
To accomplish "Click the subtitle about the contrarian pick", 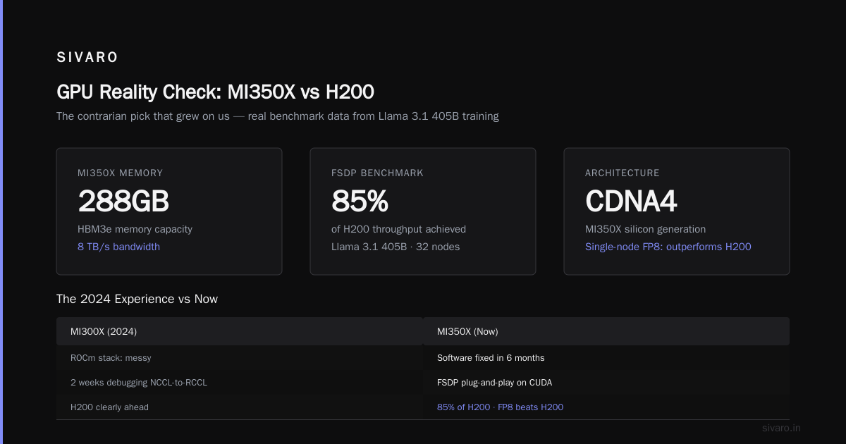I will [x=278, y=116].
